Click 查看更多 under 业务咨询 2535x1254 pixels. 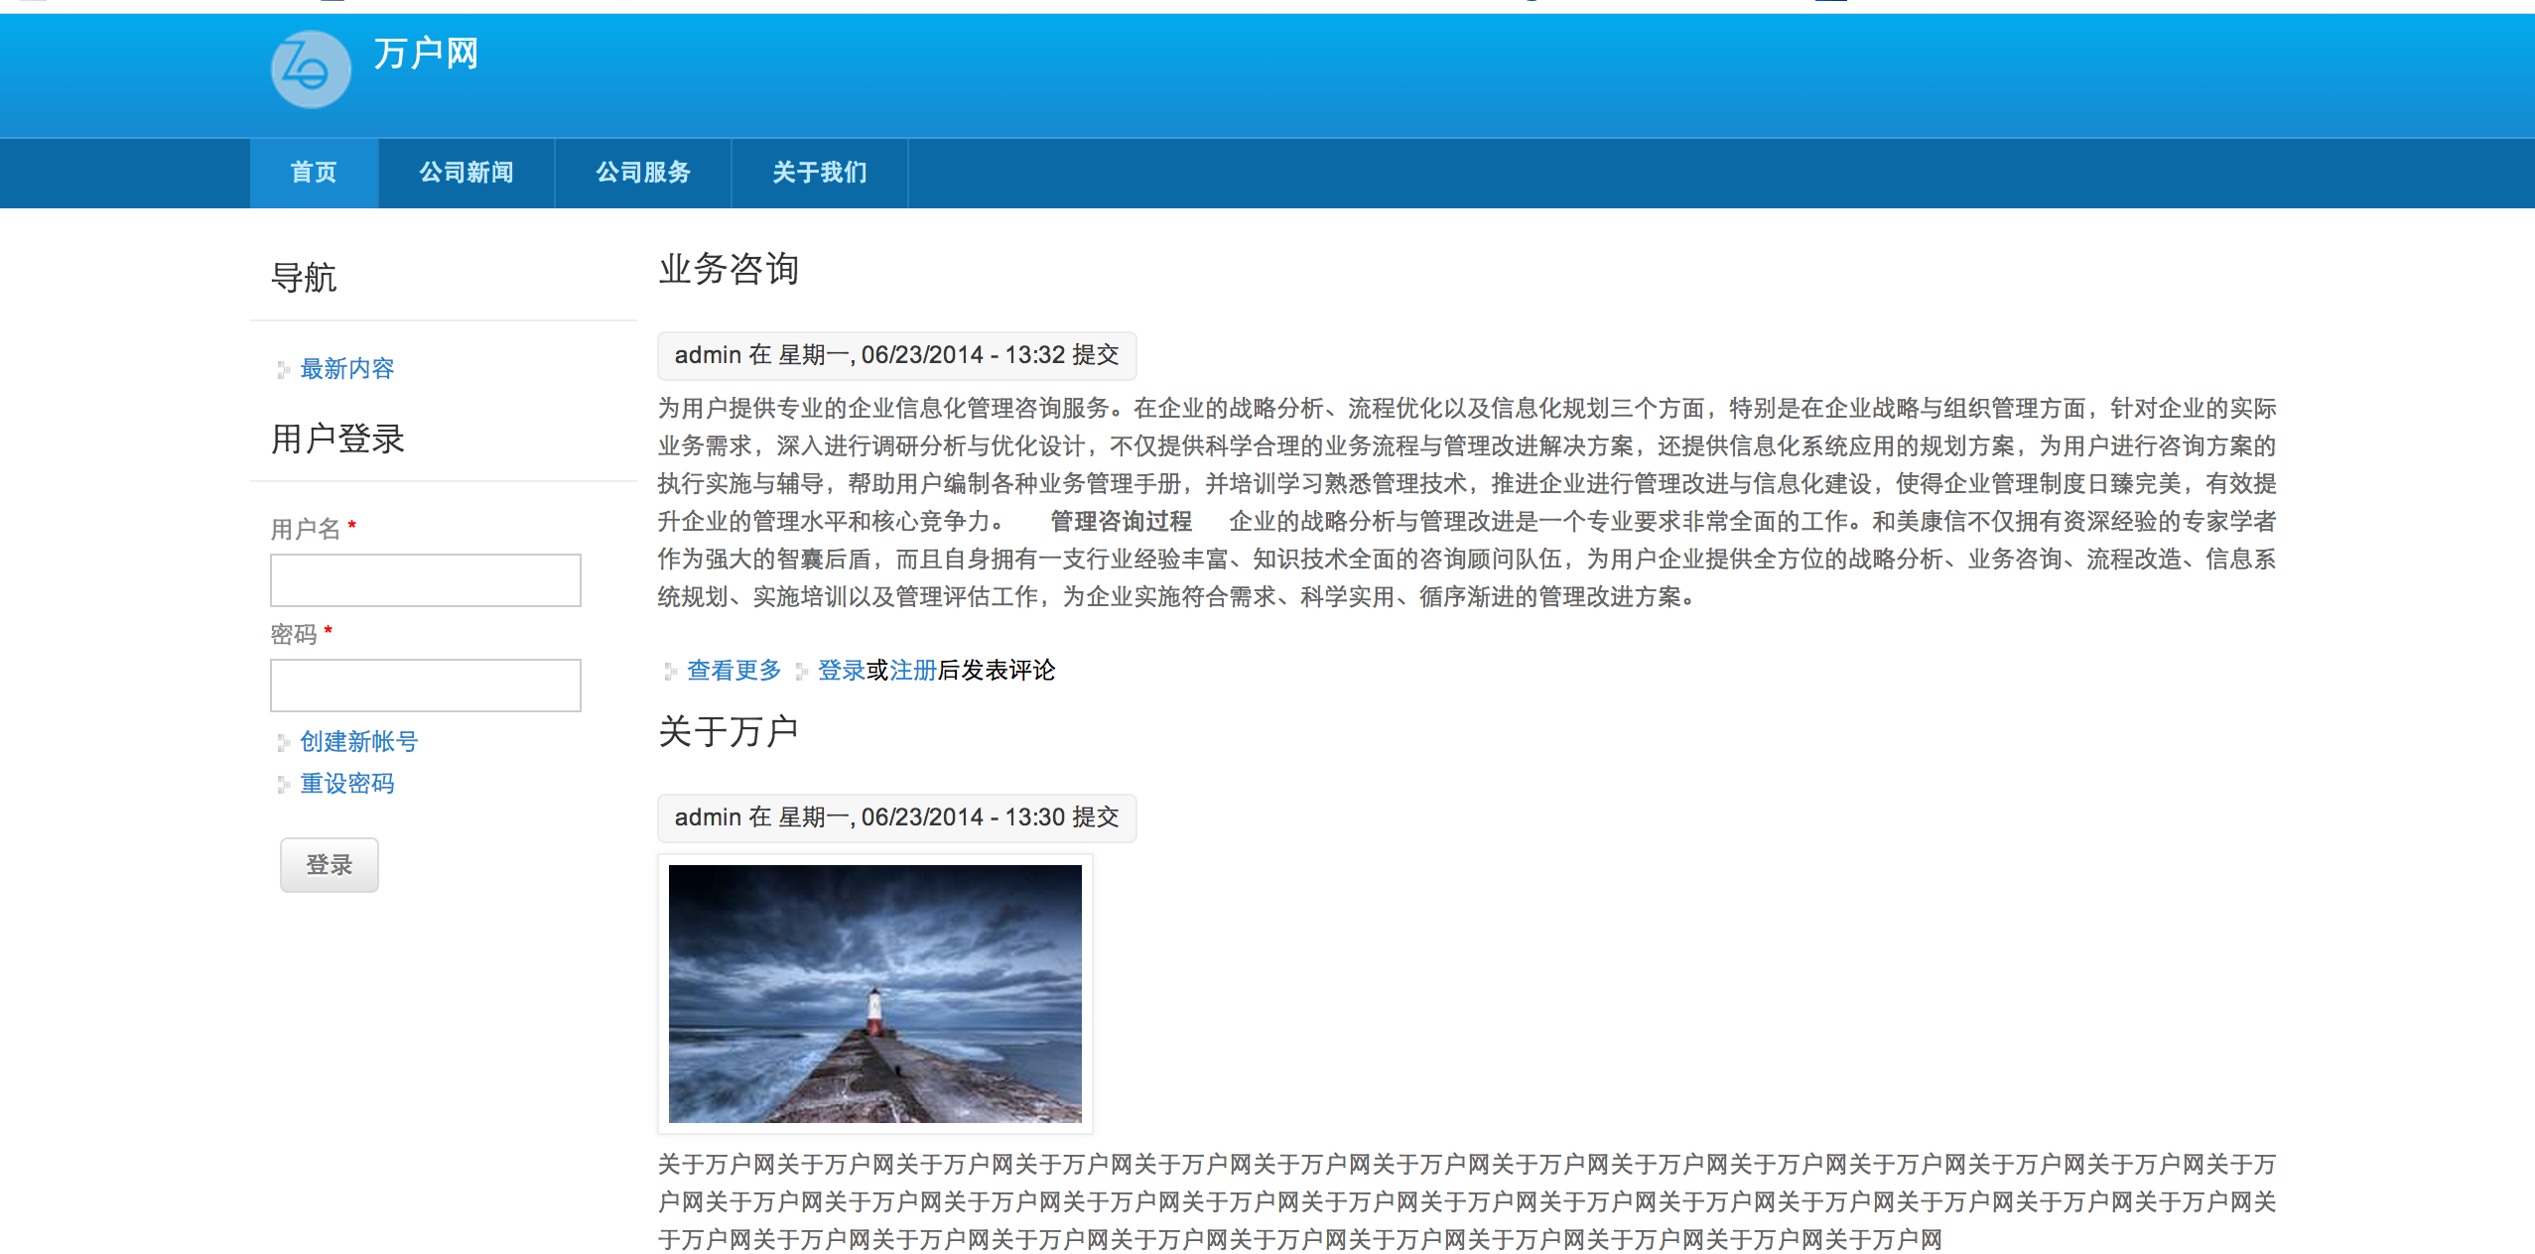(x=734, y=671)
